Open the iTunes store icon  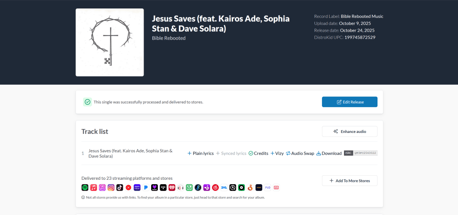[102, 188]
